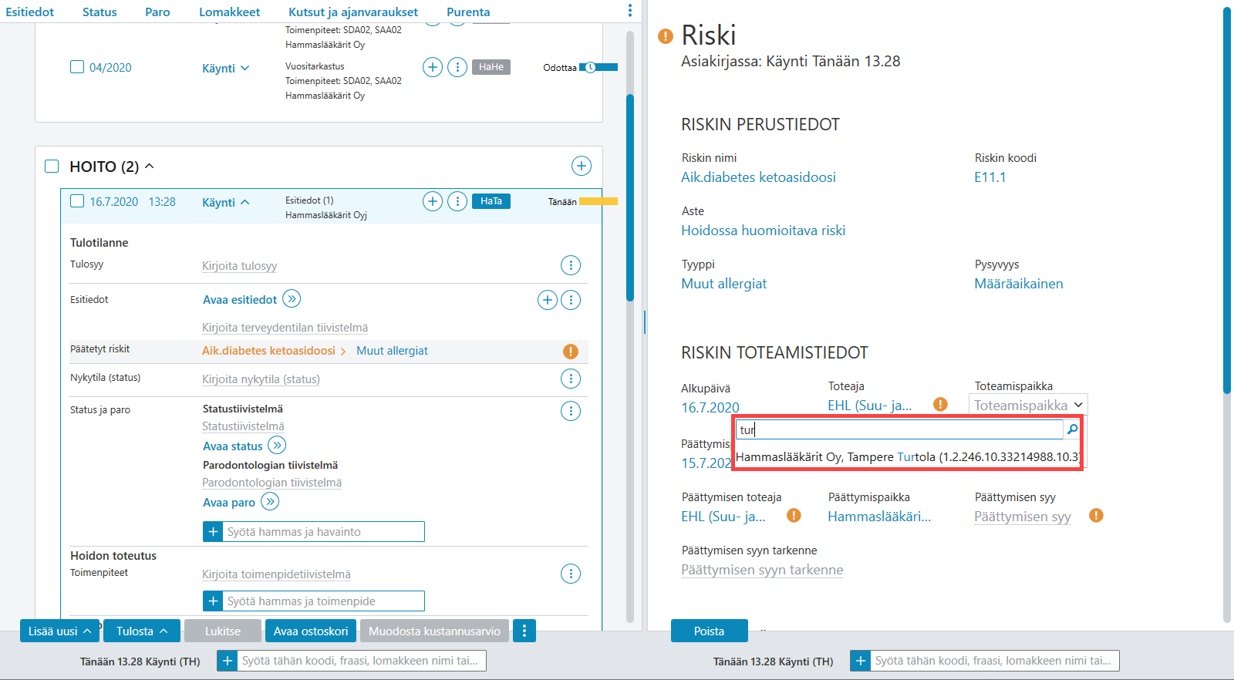Collapse the HOITO (2) section chevron
Viewport: 1234px width, 680px height.
[x=150, y=166]
